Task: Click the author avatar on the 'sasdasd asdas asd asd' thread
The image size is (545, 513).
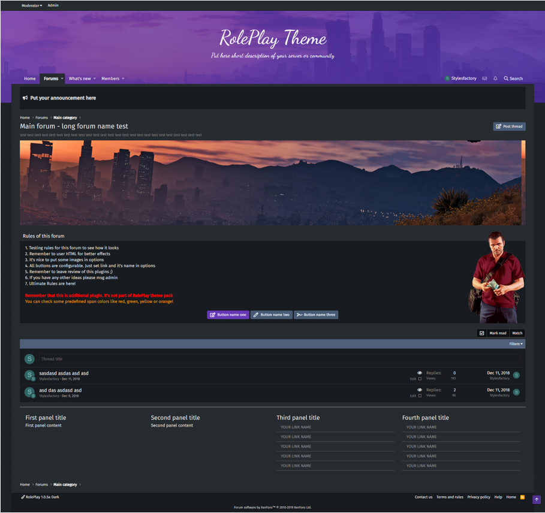Action: (29, 375)
